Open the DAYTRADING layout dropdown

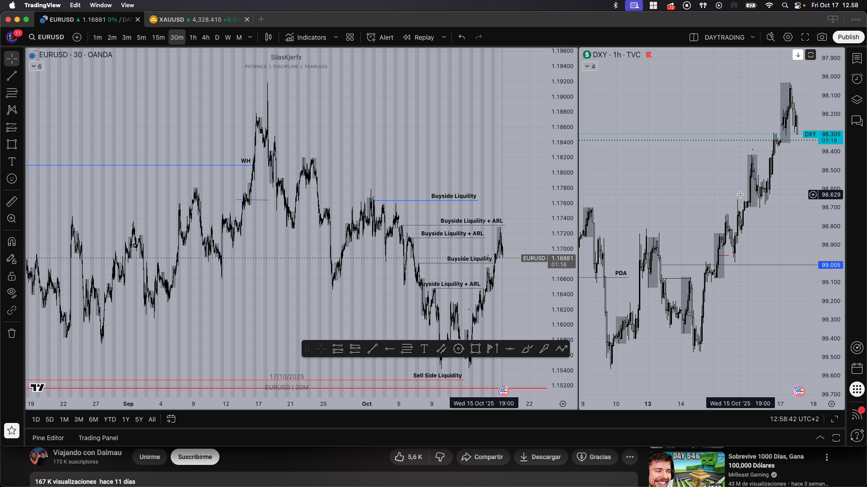730,37
